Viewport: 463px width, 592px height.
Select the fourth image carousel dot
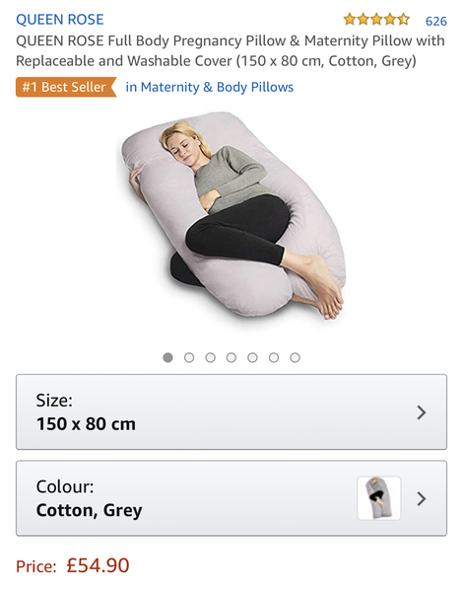[231, 357]
